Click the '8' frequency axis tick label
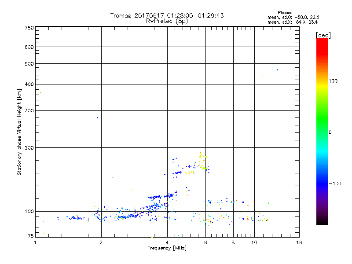Image resolution: width=352 pixels, height=264 pixels. pyautogui.click(x=233, y=242)
